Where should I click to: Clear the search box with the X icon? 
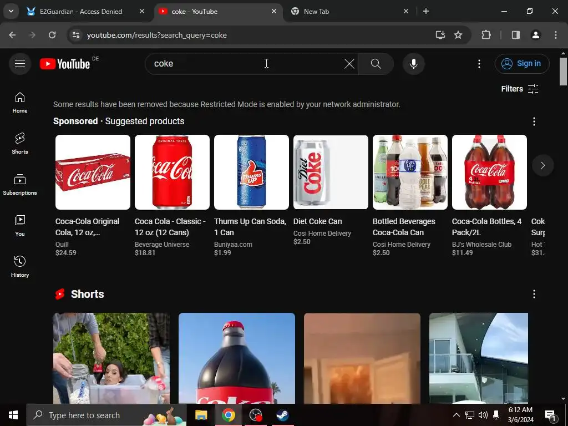tap(349, 64)
